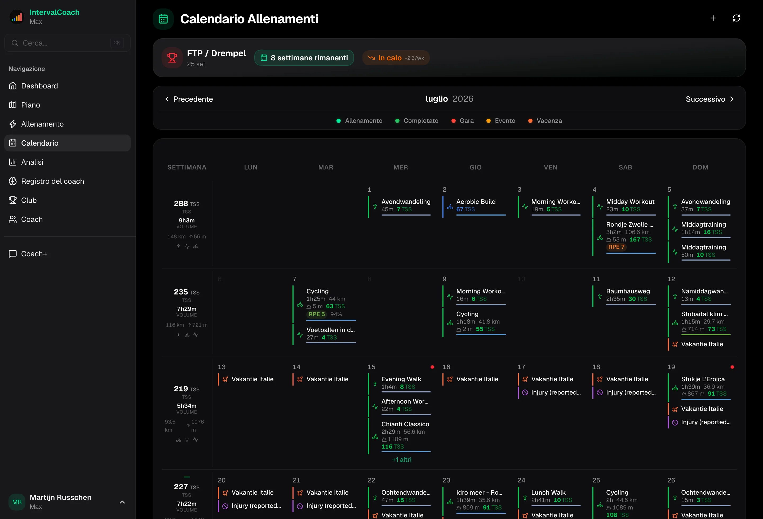
Task: Click the In calo trend badge
Action: point(396,58)
